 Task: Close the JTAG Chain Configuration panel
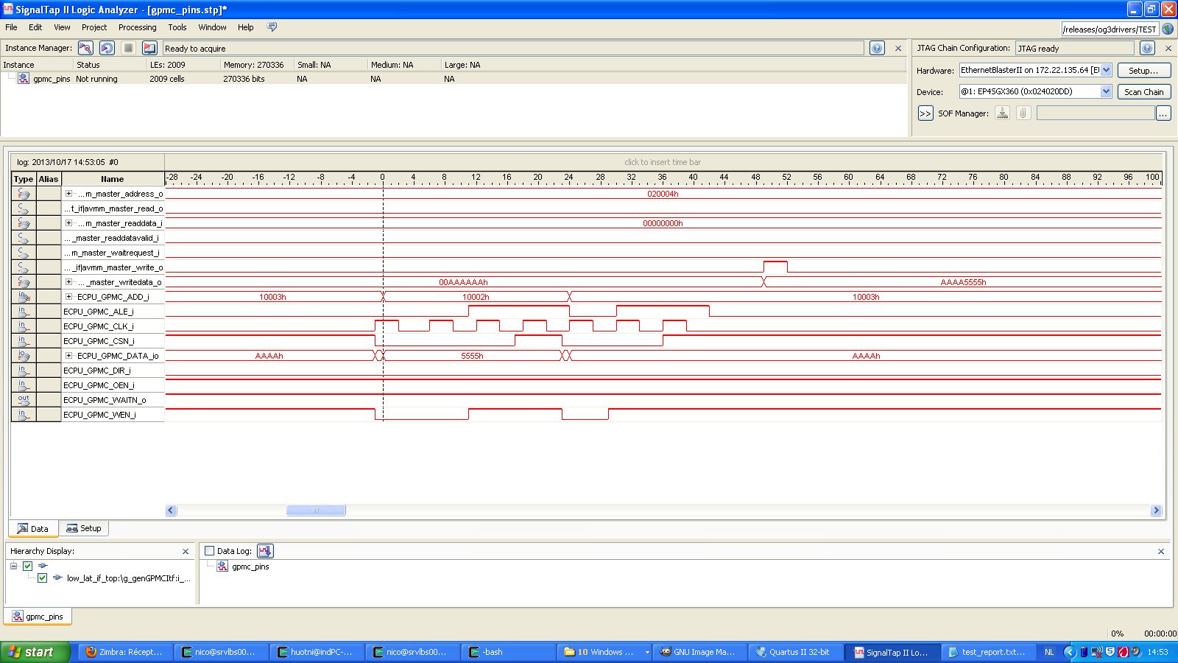(x=1168, y=48)
